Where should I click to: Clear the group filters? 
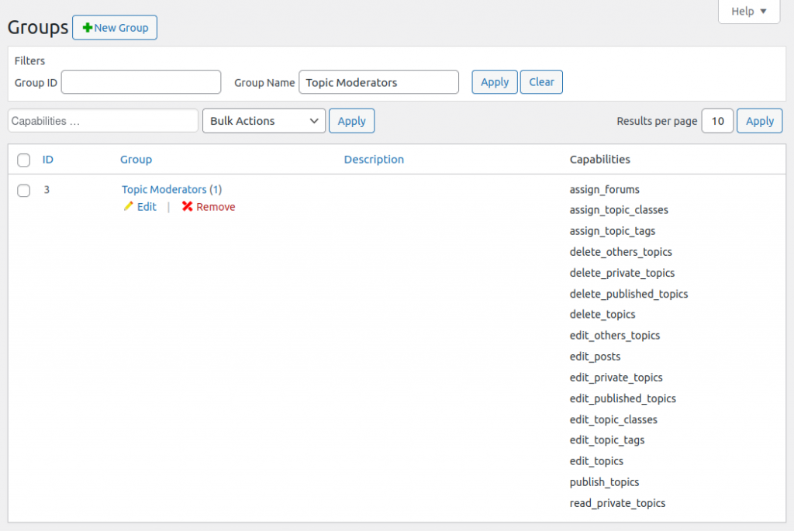[x=541, y=82]
